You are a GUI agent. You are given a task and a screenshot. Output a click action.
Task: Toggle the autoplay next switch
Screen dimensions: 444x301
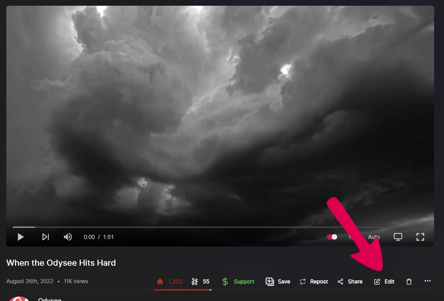pyautogui.click(x=332, y=237)
